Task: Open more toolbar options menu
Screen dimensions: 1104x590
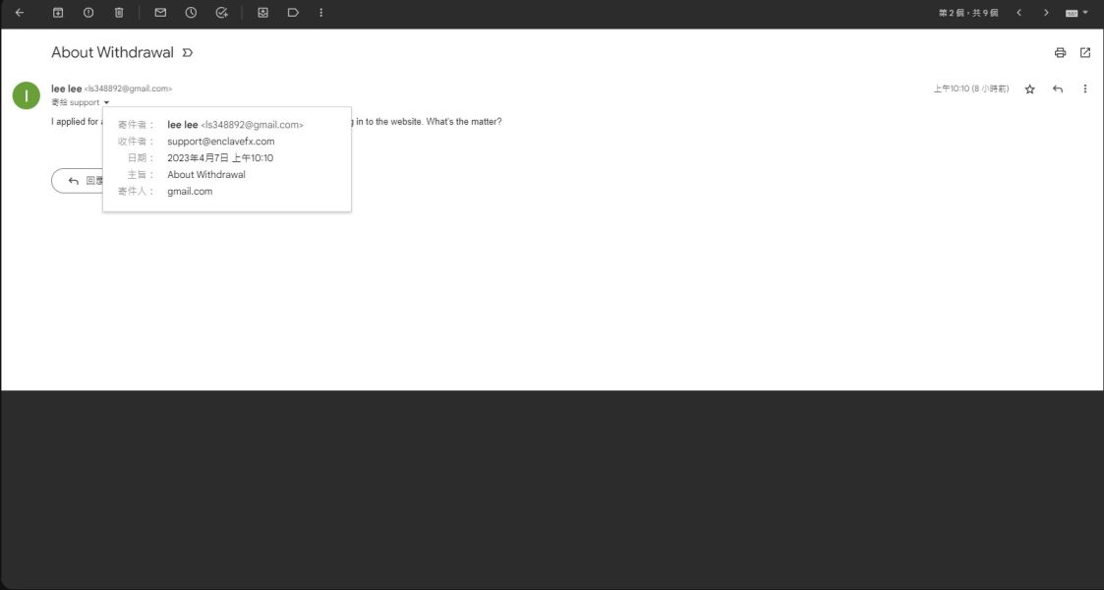Action: coord(321,13)
